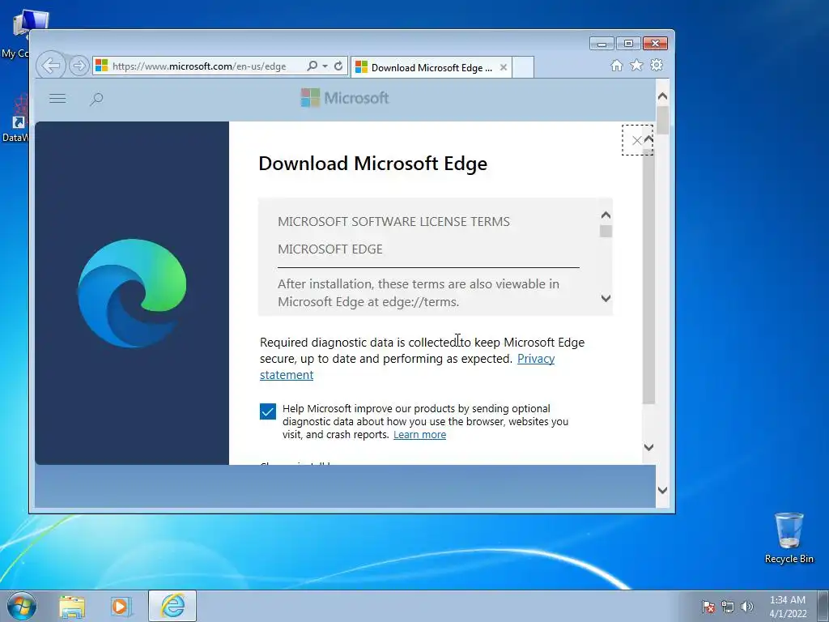Go back with the browser Back arrow
This screenshot has height=622, width=829.
pos(51,66)
